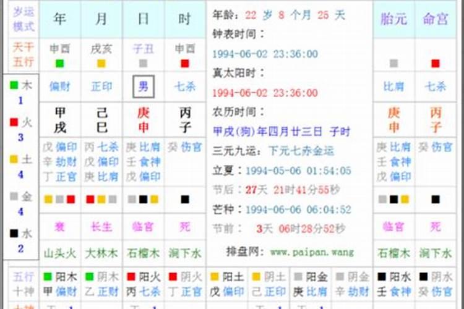This screenshot has width=464, height=309.
Task: Click the red 庚申 day pillar
Action: pyautogui.click(x=144, y=120)
